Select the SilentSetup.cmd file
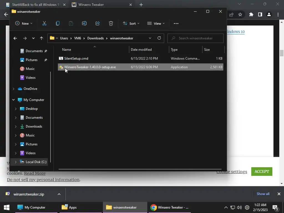This screenshot has height=213, width=284. pyautogui.click(x=140, y=58)
